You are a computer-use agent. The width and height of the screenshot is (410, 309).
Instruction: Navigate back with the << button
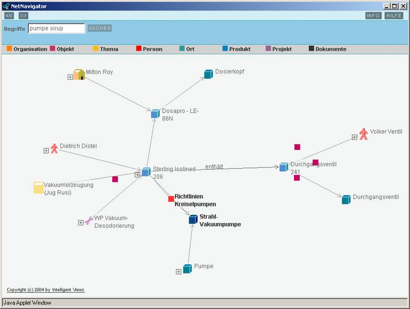coord(9,16)
